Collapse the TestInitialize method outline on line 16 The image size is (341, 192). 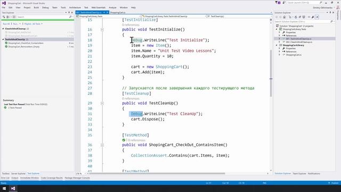tap(102, 30)
